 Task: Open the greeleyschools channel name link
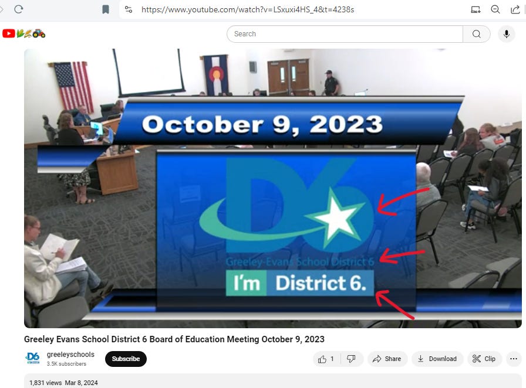coord(70,355)
